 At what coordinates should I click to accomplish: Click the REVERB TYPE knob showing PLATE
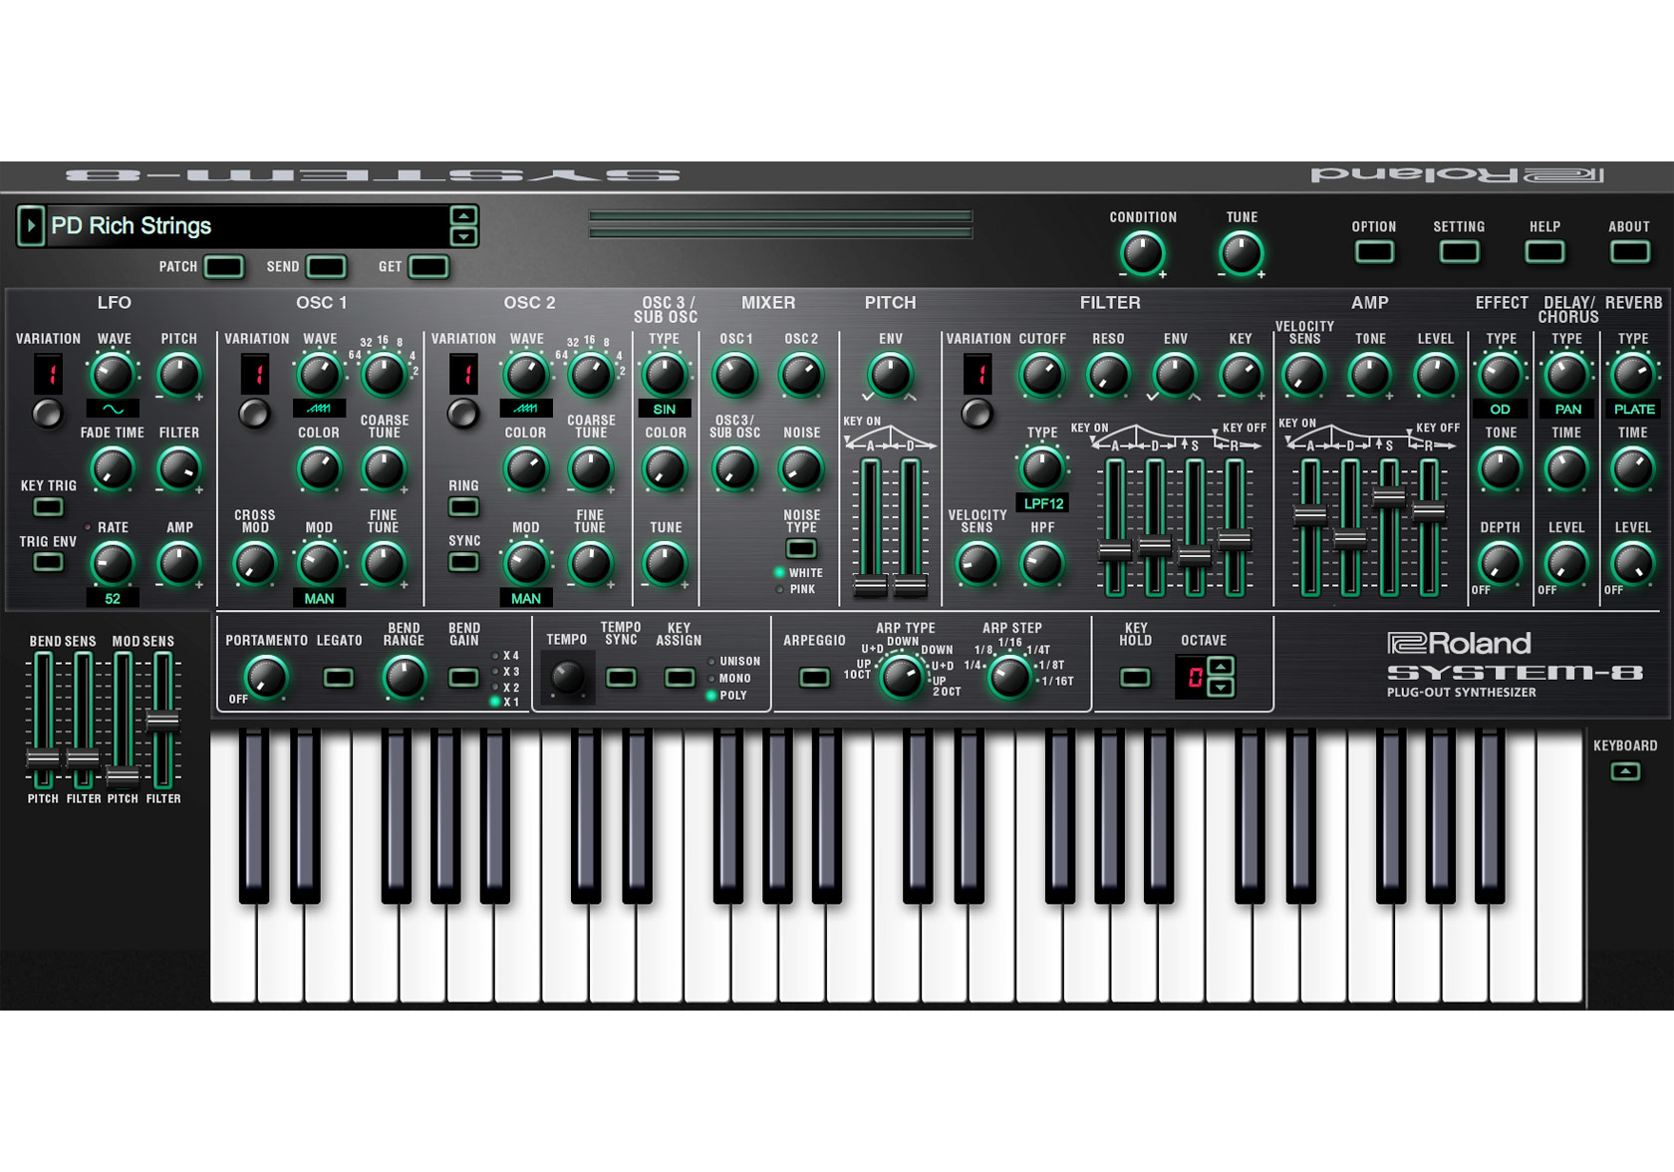tap(1632, 375)
